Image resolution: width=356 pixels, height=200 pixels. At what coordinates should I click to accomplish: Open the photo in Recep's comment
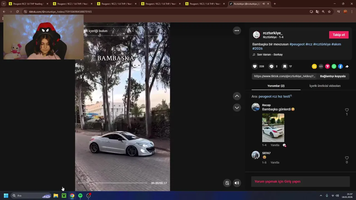click(273, 128)
